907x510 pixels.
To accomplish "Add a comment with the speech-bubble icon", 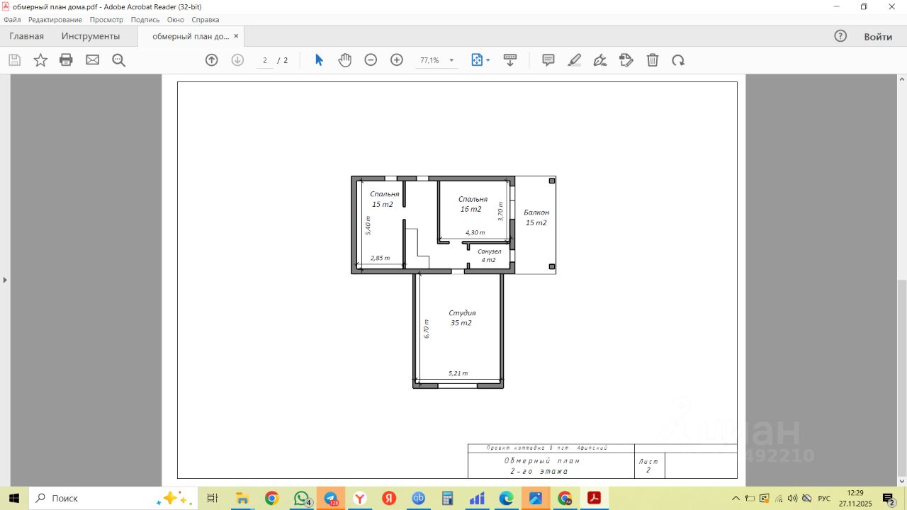I will [x=548, y=60].
